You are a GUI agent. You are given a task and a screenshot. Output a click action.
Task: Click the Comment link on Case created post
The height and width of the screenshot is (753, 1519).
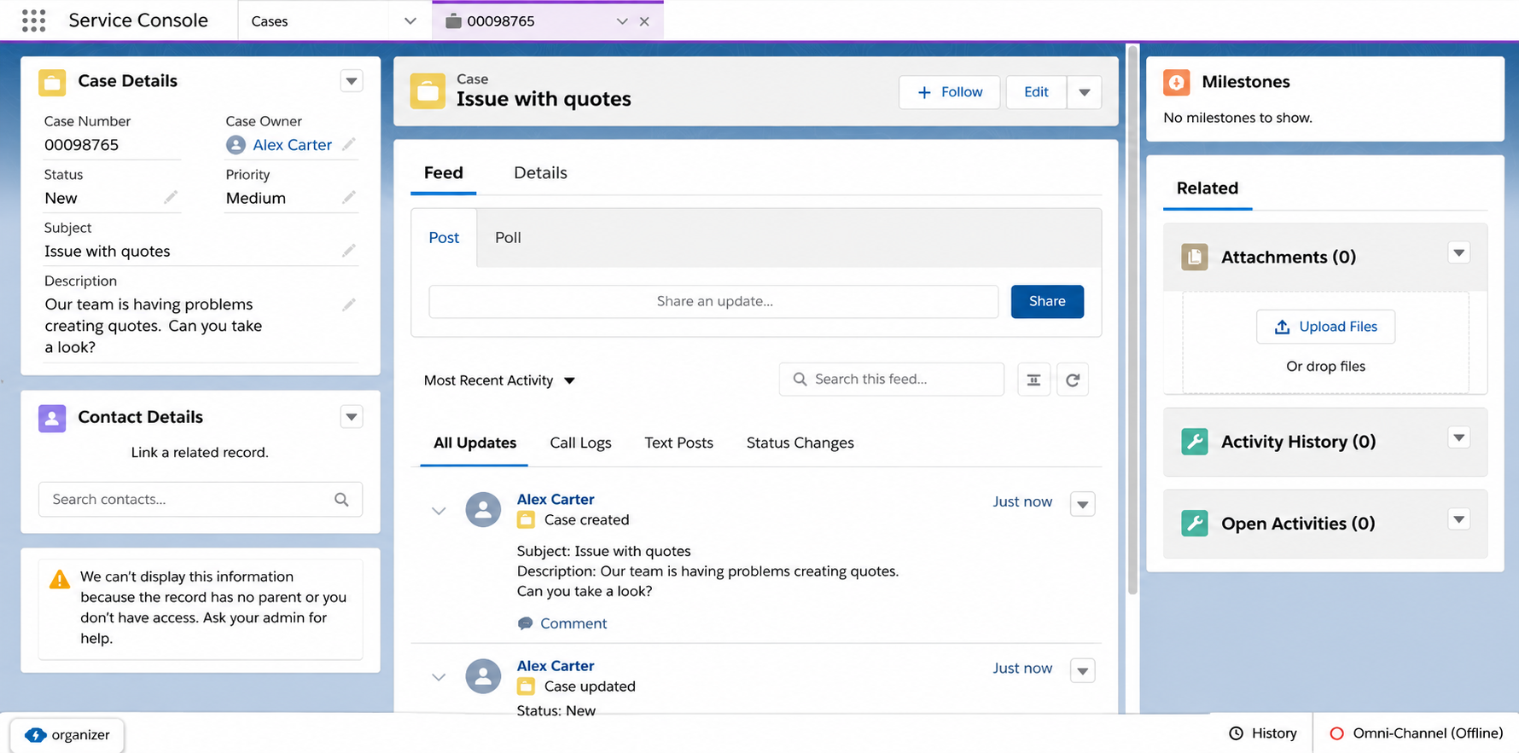[x=573, y=623]
